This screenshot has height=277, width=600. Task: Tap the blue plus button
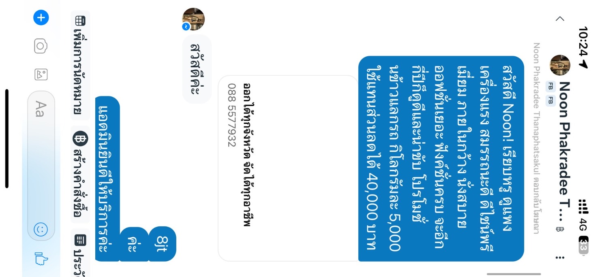41,18
